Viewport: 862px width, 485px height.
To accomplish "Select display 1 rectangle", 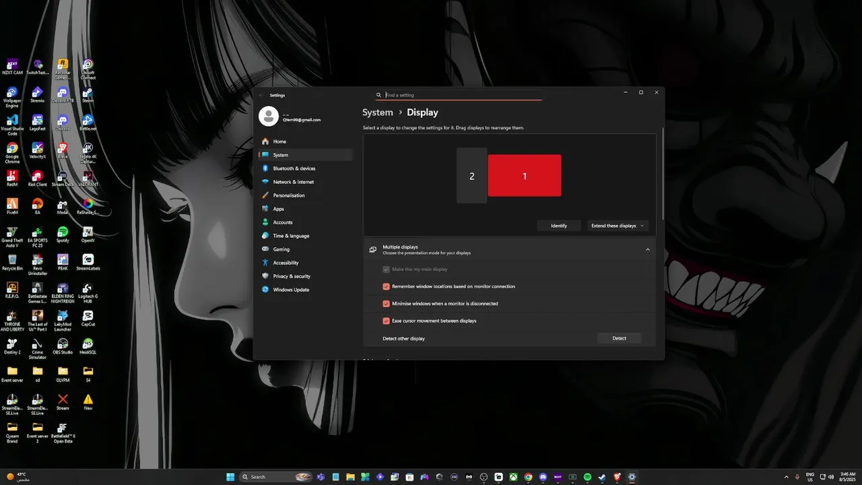I will click(525, 176).
